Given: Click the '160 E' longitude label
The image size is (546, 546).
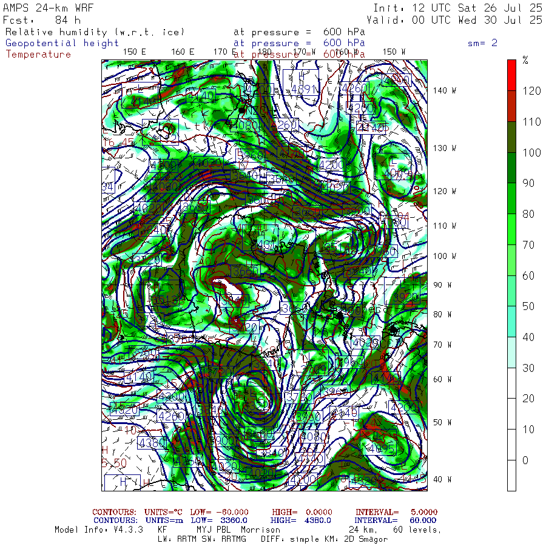Looking at the screenshot, I should (x=183, y=52).
